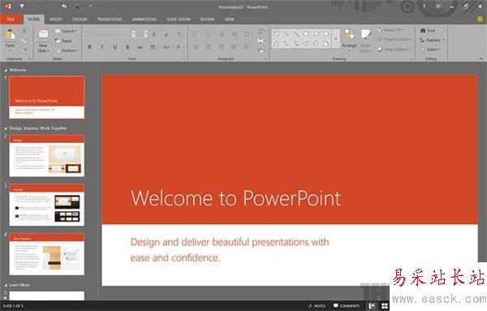Screen dimensions: 487x311
Task: Select the line shape in gallery
Action: 286,34
